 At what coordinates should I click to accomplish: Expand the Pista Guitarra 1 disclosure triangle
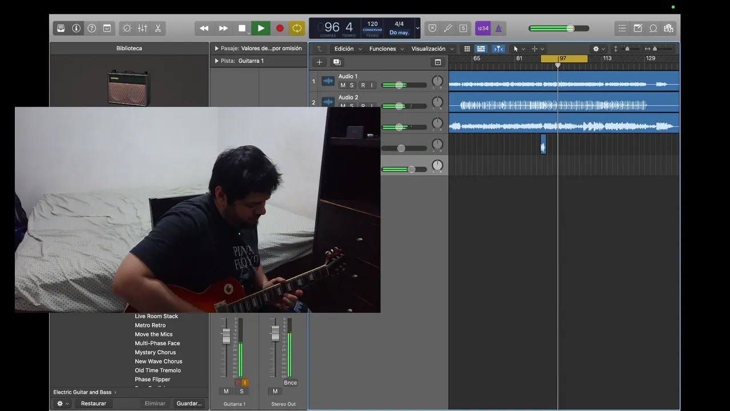[x=217, y=61]
